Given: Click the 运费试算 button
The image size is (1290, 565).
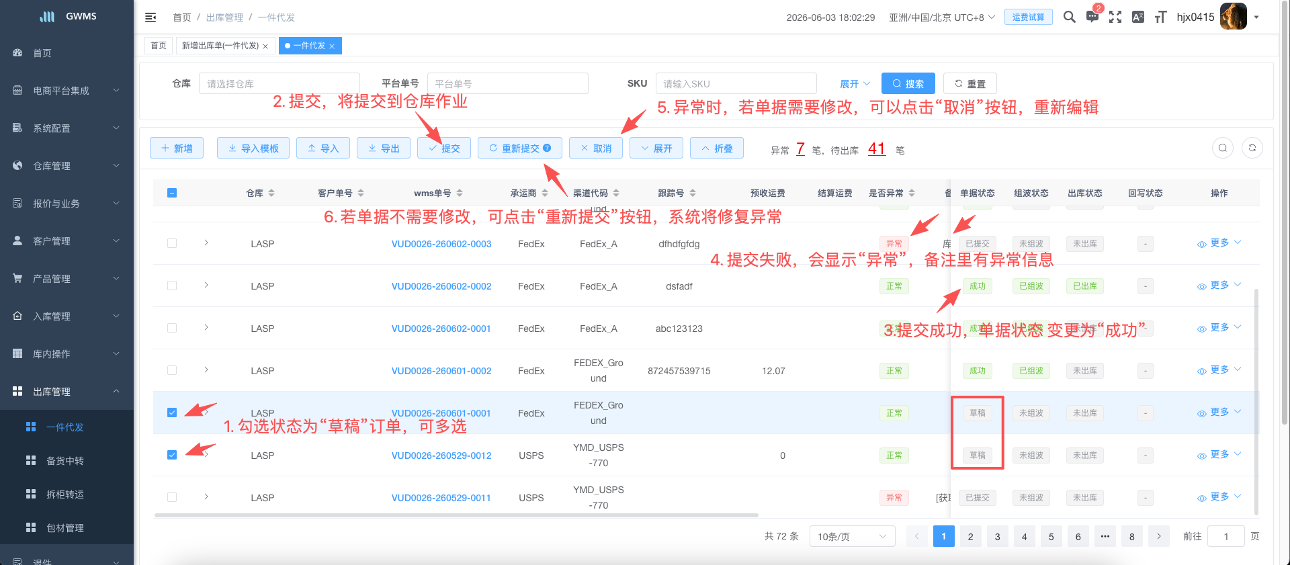Looking at the screenshot, I should point(1028,17).
